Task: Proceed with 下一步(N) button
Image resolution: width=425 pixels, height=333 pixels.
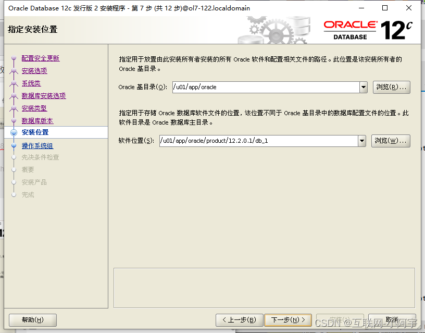Action: [x=288, y=320]
